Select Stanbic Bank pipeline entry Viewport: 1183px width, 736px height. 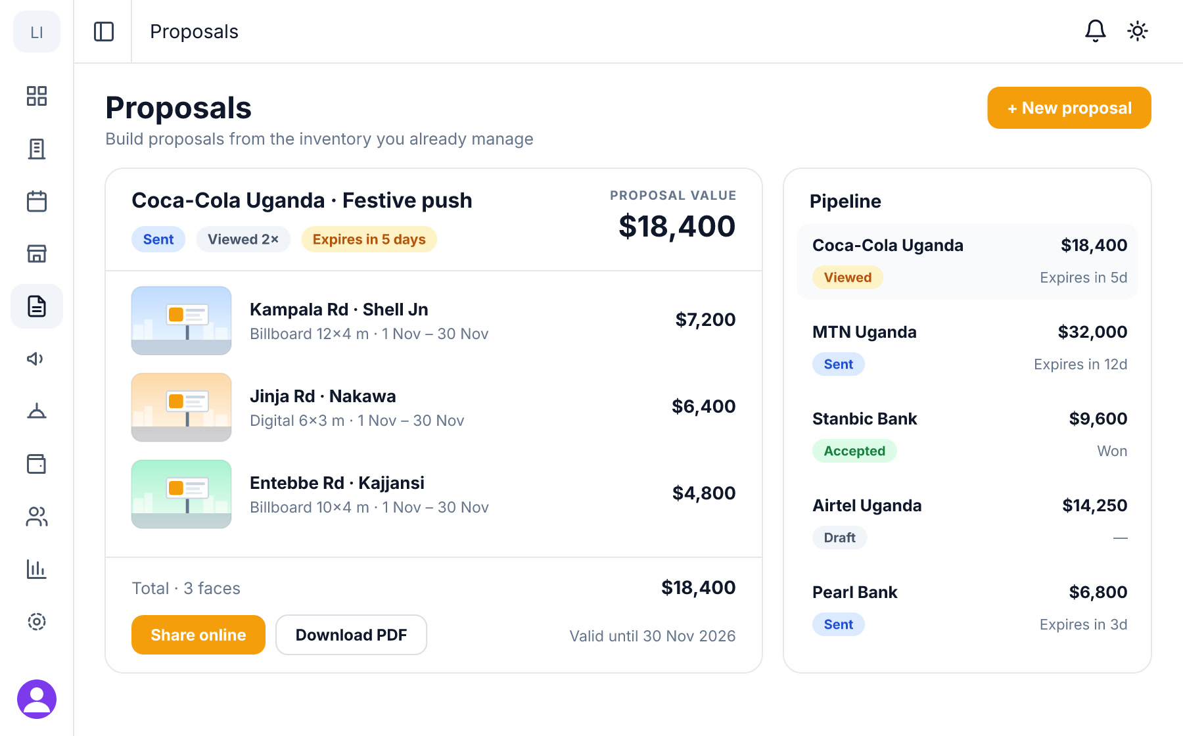tap(967, 435)
